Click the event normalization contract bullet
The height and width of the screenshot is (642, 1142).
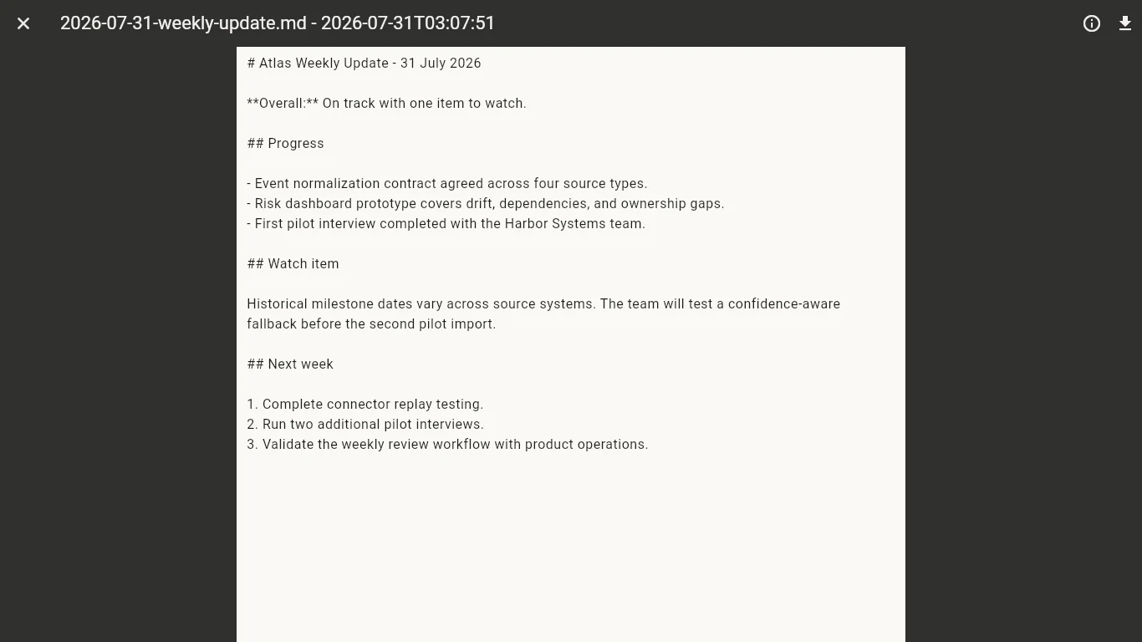pyautogui.click(x=447, y=184)
